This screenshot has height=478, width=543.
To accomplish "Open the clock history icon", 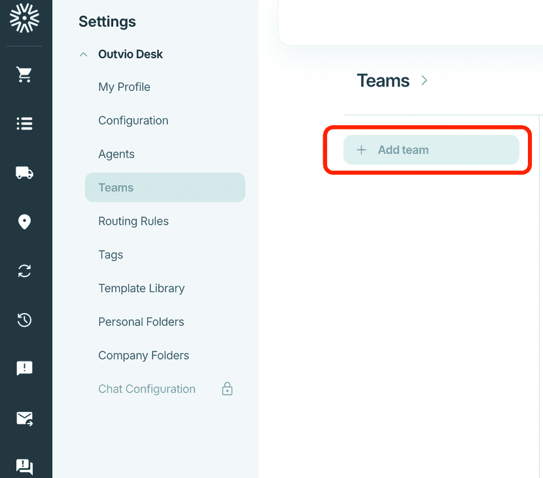I will pos(24,320).
